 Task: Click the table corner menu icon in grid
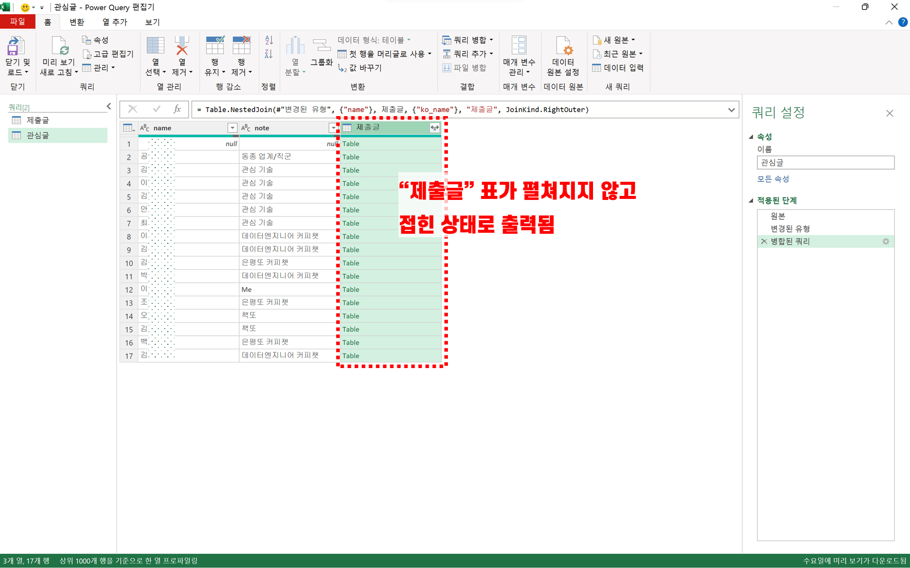pos(128,128)
